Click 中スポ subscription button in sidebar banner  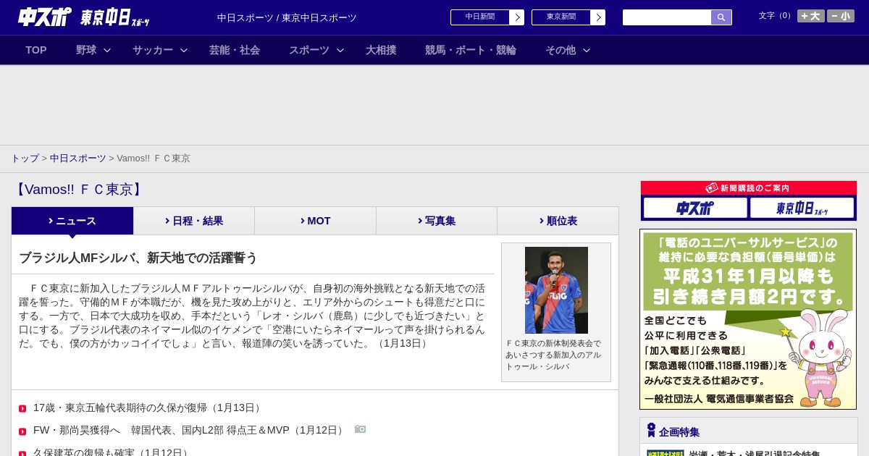(x=695, y=208)
